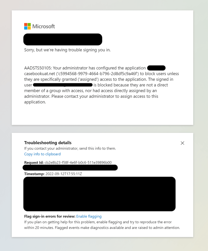The height and width of the screenshot is (251, 208).
Task: Click the large redacted block in troubleshooting details
Action: click(x=99, y=194)
